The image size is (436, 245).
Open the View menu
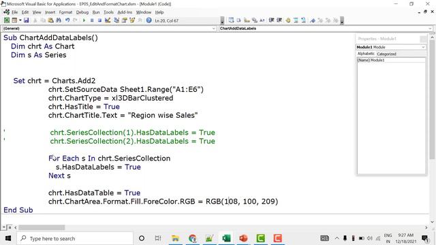pyautogui.click(x=37, y=12)
